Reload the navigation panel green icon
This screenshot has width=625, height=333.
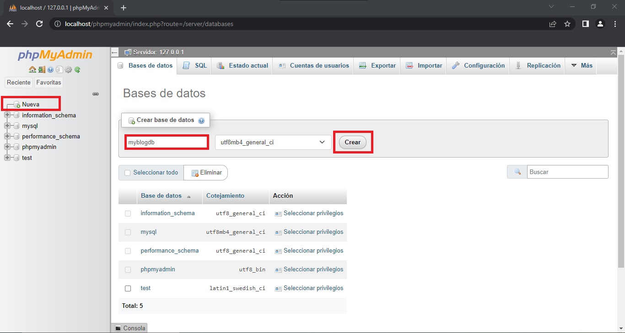pyautogui.click(x=77, y=70)
